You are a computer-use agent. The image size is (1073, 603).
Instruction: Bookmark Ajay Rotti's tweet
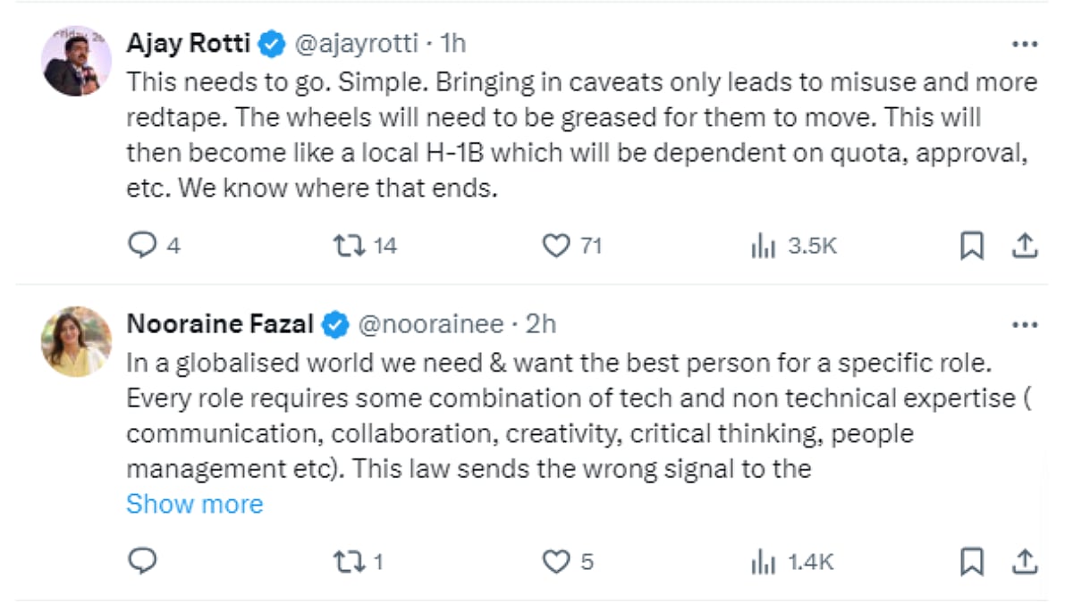click(971, 246)
